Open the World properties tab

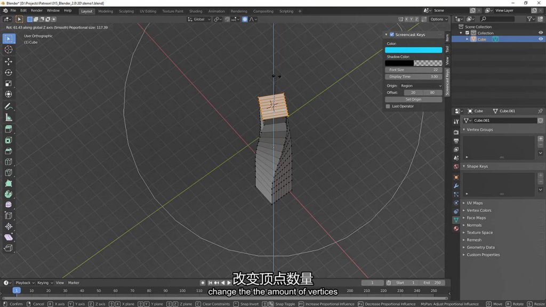coord(456,167)
